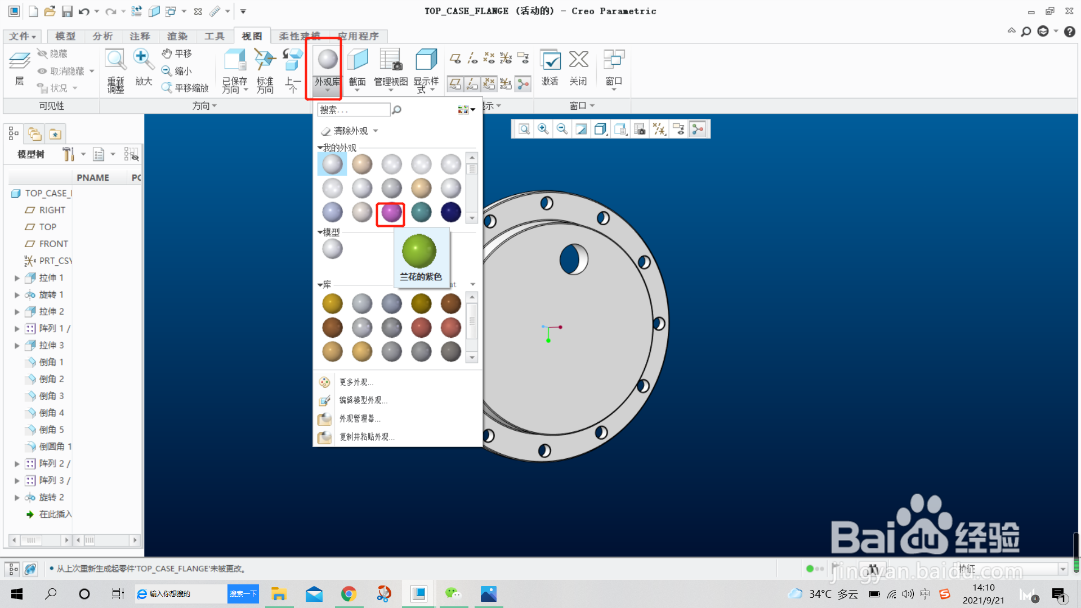This screenshot has height=608, width=1081.
Task: Open the 层 (Layers) tool
Action: click(20, 68)
